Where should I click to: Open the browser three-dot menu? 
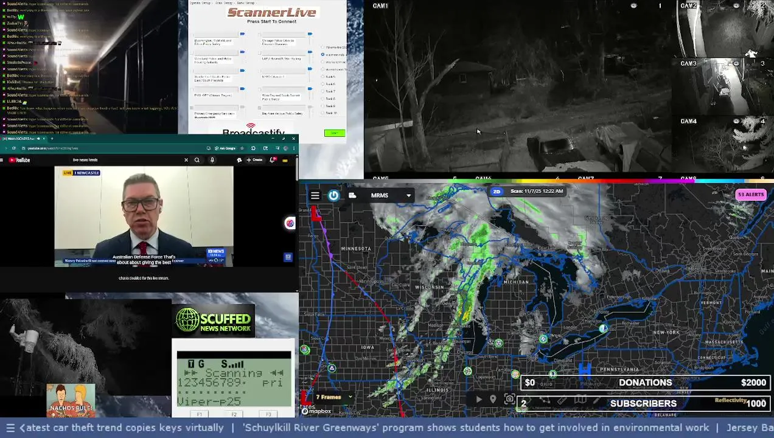click(293, 148)
